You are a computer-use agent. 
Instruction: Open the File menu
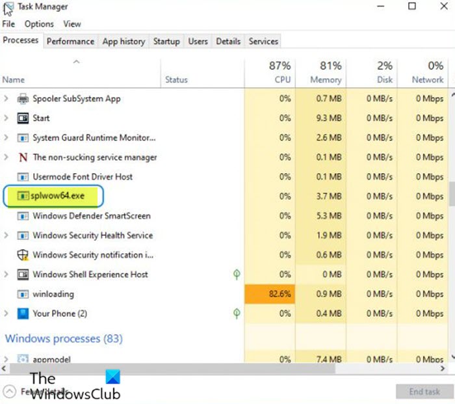(x=8, y=24)
